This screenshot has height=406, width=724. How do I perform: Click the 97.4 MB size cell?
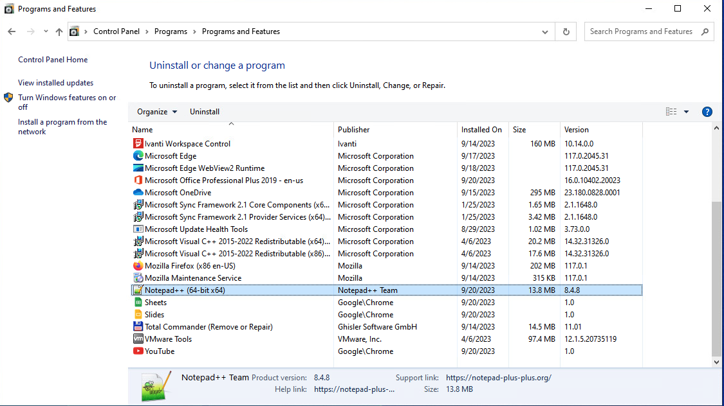pyautogui.click(x=542, y=339)
